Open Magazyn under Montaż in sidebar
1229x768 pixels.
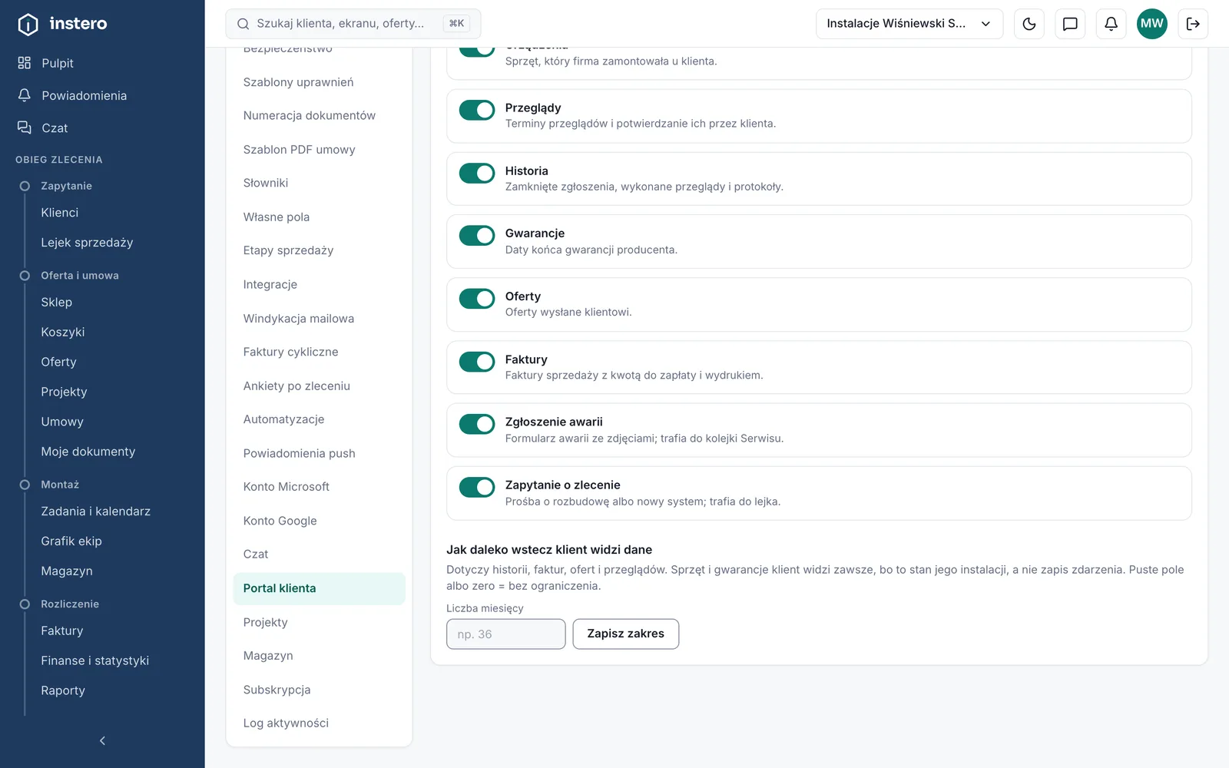pyautogui.click(x=67, y=571)
